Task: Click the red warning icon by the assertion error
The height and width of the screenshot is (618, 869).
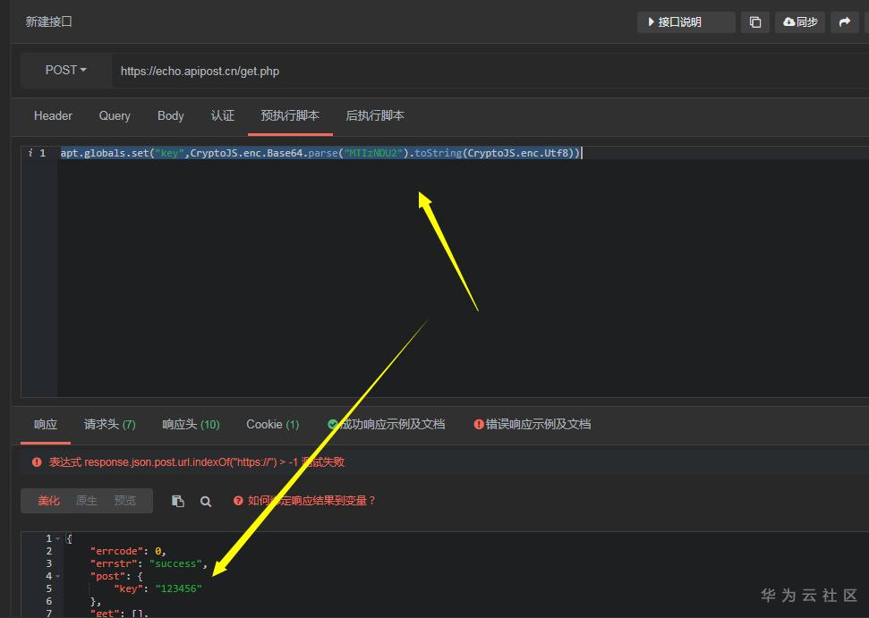Action: coord(37,461)
